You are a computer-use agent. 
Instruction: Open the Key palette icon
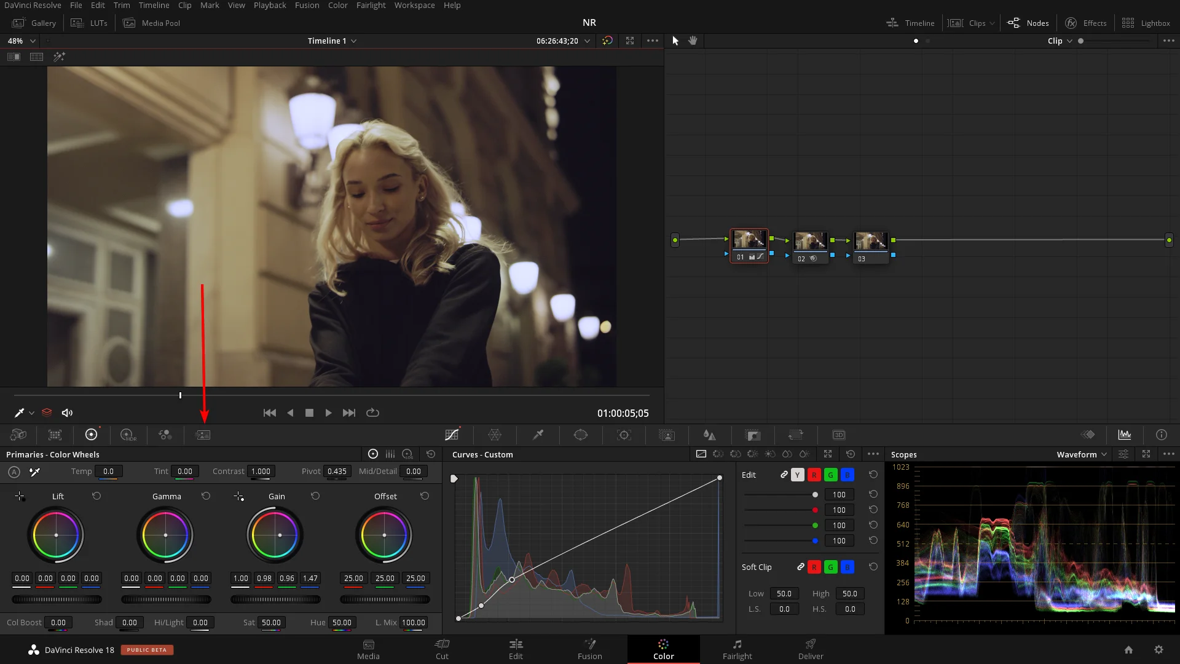click(x=753, y=435)
